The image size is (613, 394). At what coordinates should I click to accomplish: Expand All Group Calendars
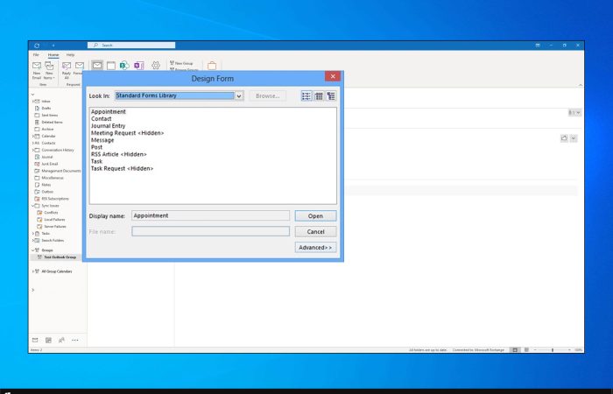point(33,271)
